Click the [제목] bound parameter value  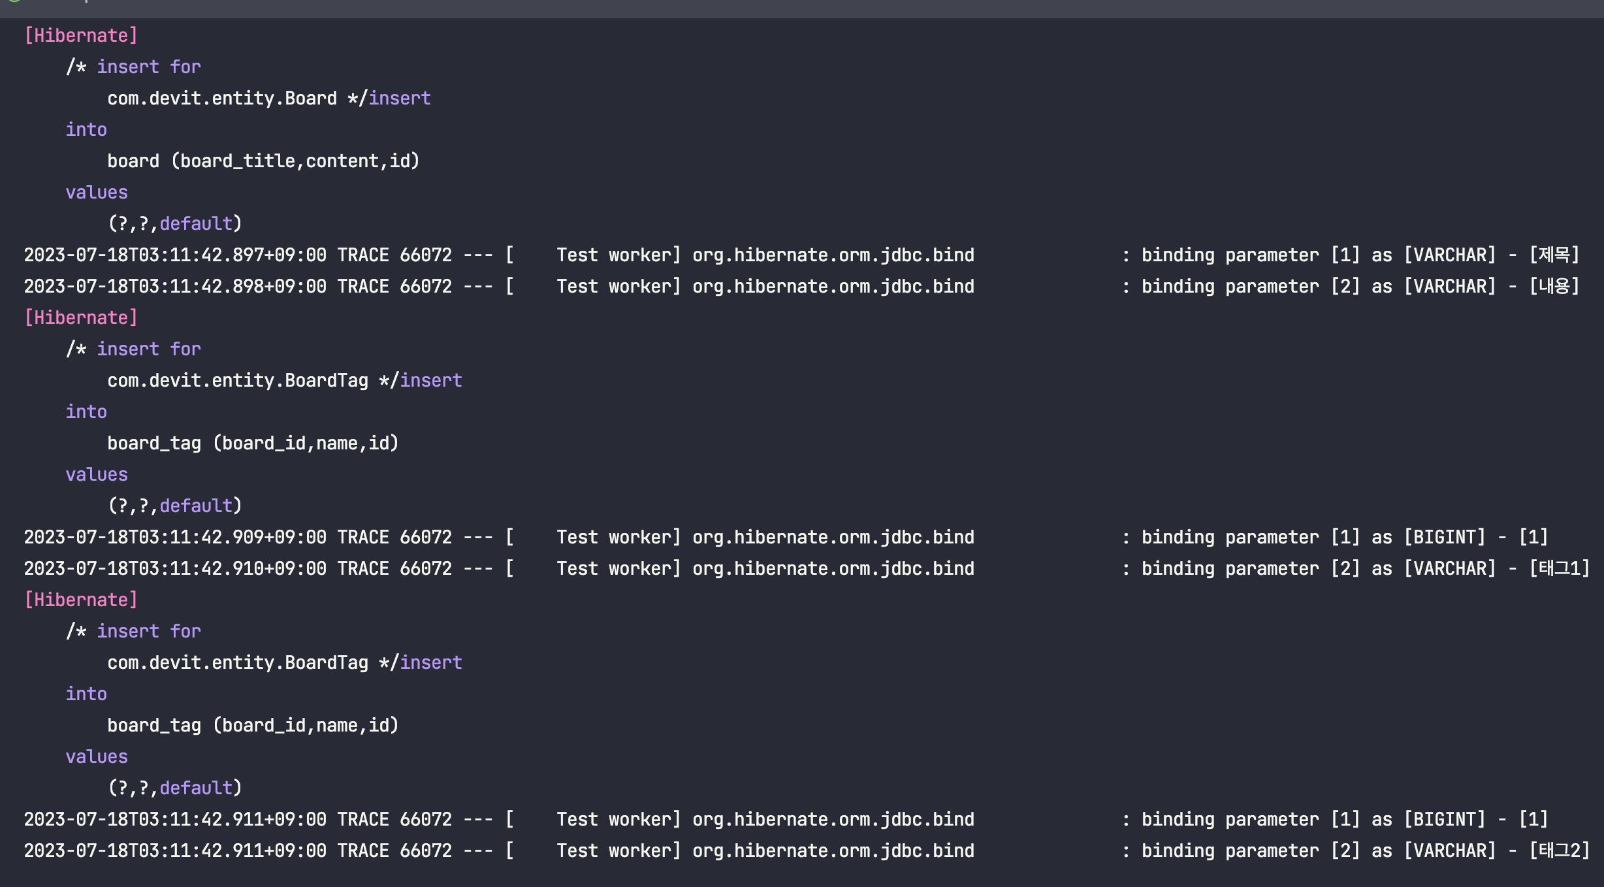(x=1554, y=255)
